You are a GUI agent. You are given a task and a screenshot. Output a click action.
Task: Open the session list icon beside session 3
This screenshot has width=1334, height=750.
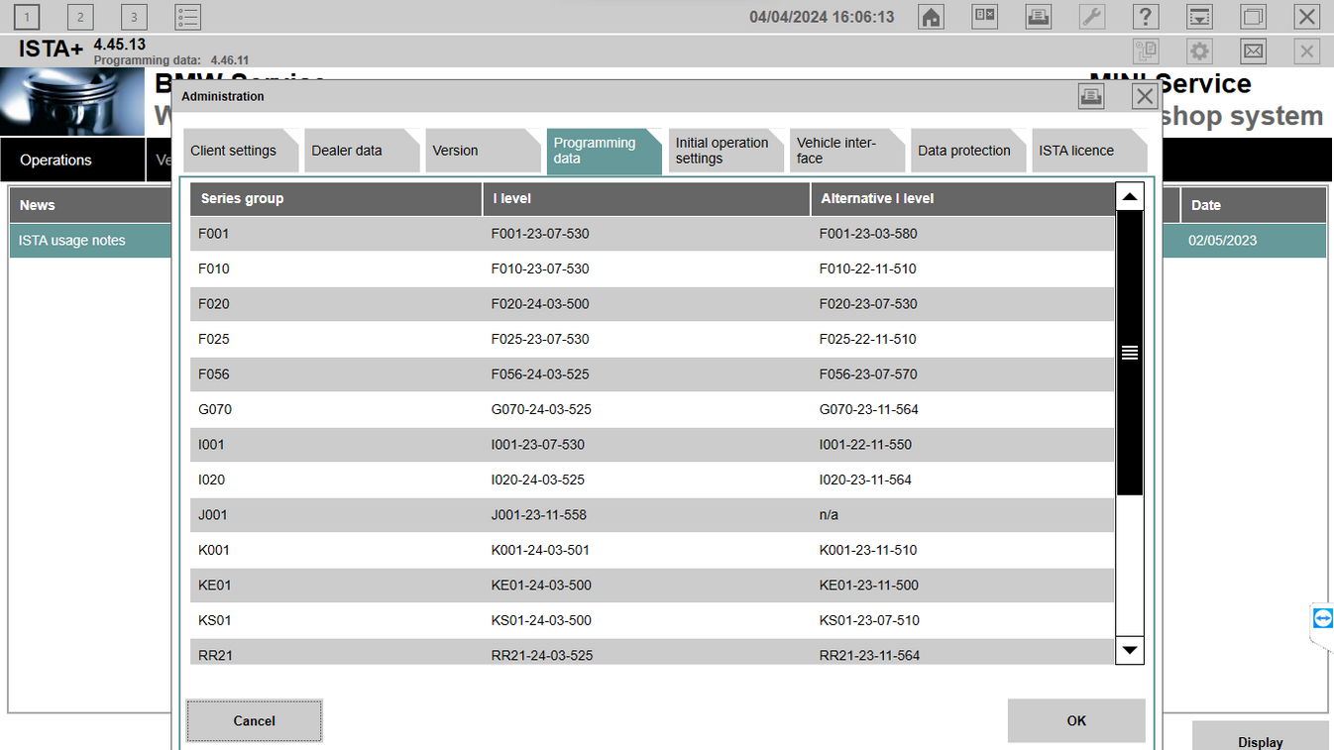(x=187, y=17)
